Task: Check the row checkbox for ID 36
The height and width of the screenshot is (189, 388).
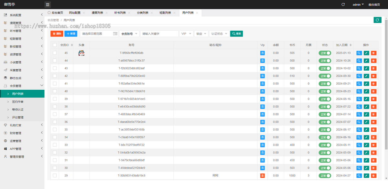Action: (x=55, y=122)
